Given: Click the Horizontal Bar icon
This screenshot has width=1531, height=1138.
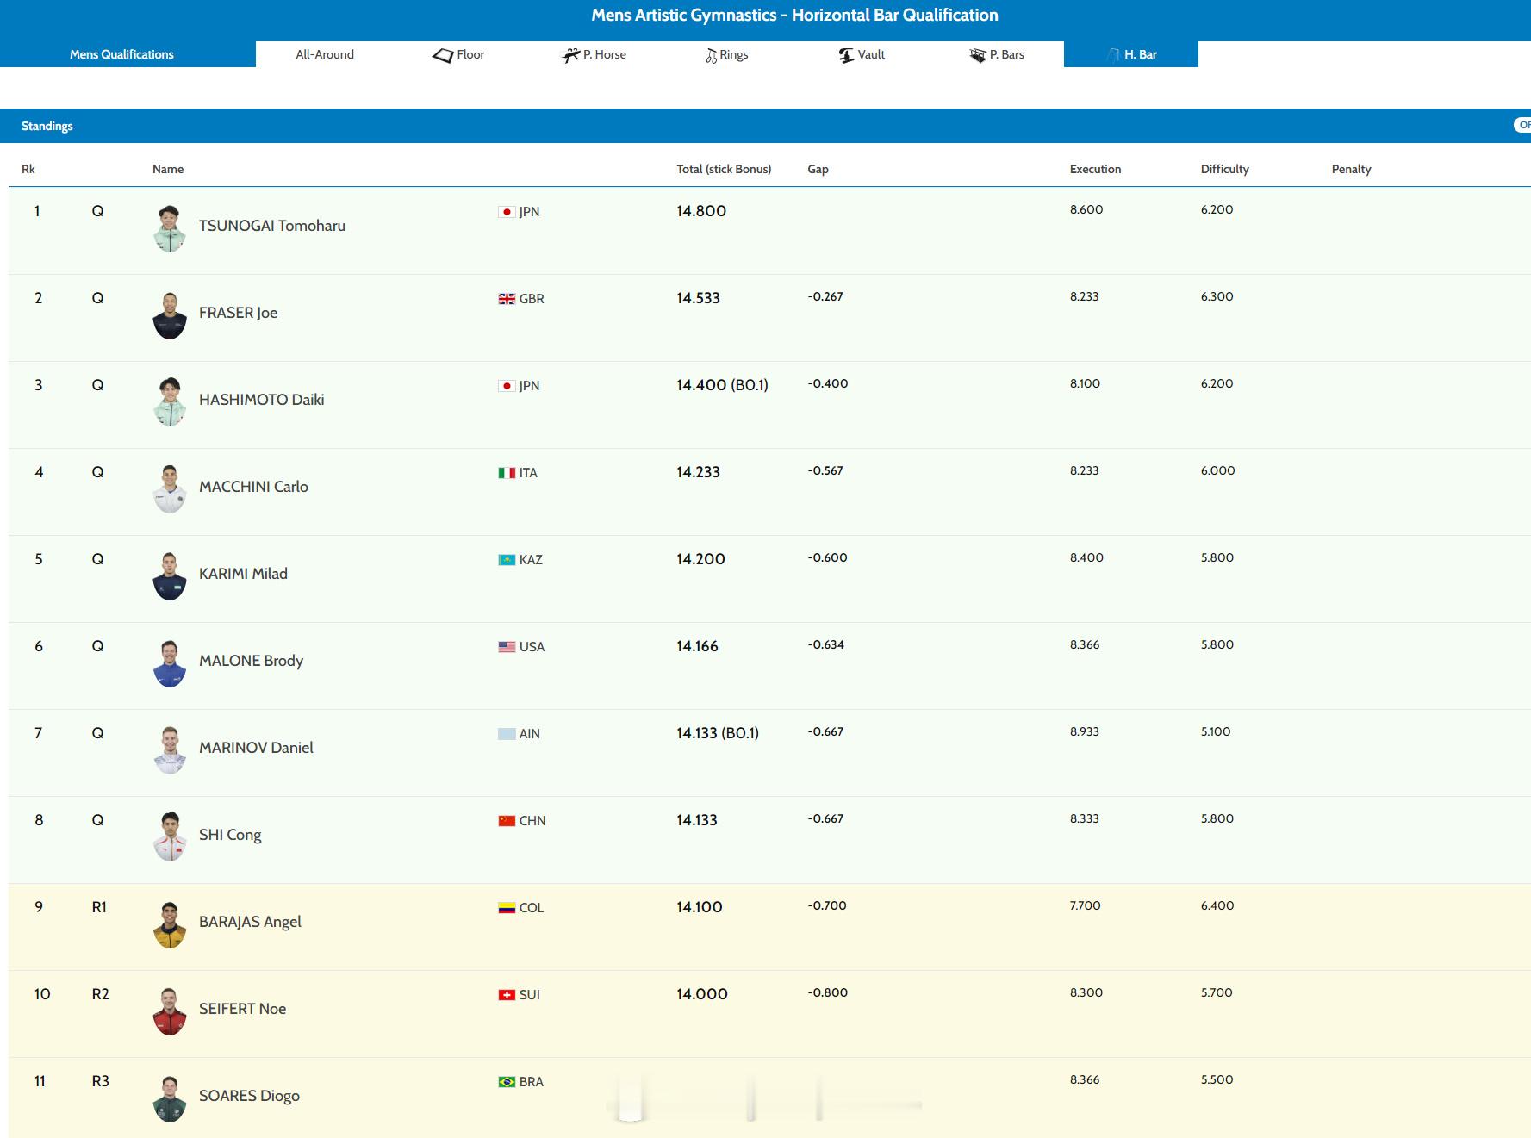Looking at the screenshot, I should [x=1113, y=55].
